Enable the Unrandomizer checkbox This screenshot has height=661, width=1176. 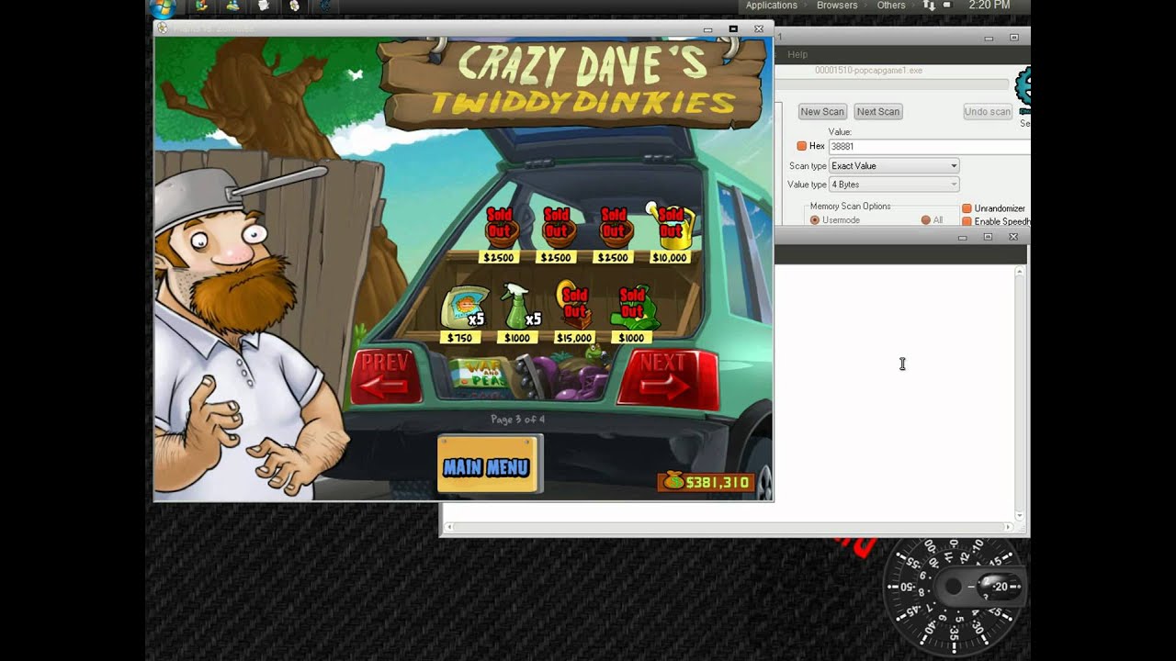click(967, 208)
